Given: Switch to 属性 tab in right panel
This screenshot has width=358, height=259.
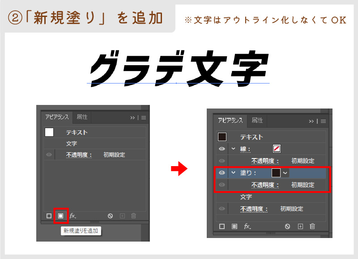Looking at the screenshot, I should 257,121.
